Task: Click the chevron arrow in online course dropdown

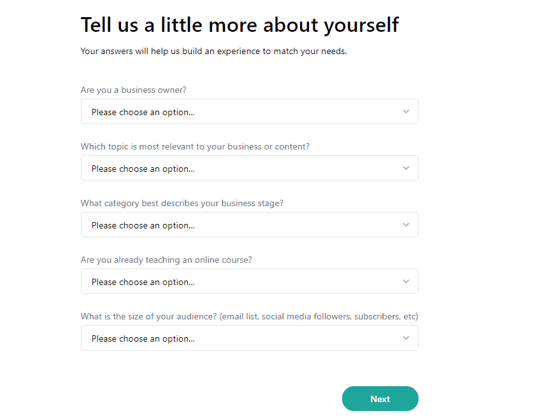Action: coord(406,281)
